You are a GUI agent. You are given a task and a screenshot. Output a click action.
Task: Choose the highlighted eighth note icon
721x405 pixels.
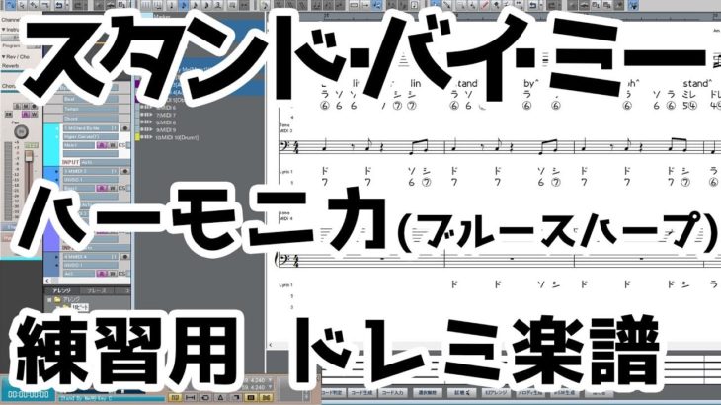184,6
